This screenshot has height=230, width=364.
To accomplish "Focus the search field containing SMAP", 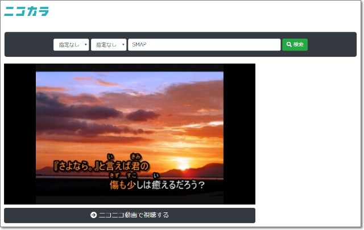I will (x=204, y=44).
